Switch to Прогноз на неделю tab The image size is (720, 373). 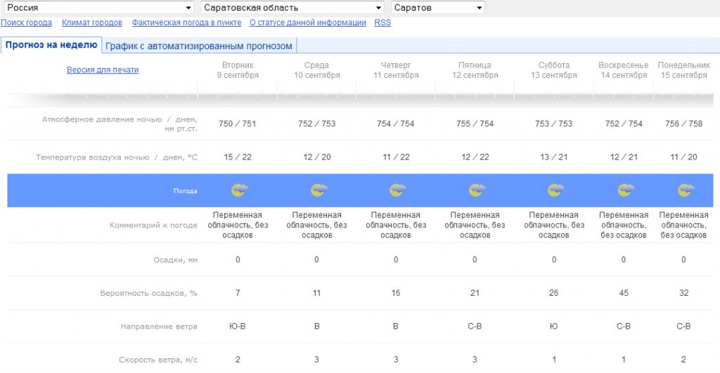pos(51,45)
